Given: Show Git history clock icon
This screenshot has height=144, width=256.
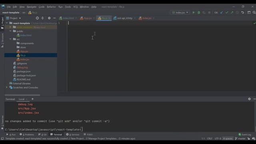Looking at the screenshot, I should 237,12.
